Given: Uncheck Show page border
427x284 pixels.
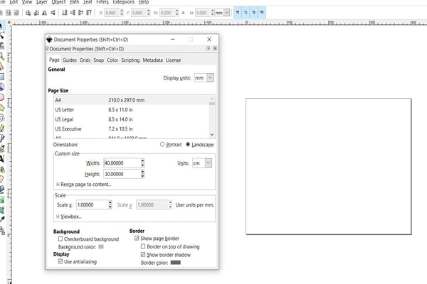Looking at the screenshot, I should point(137,238).
